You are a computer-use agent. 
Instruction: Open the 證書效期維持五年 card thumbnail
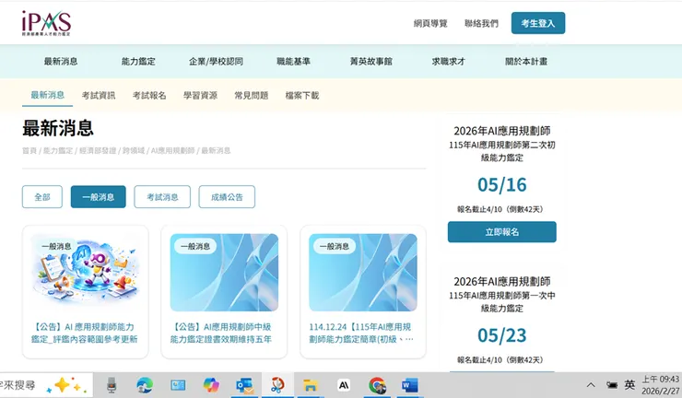coord(224,273)
